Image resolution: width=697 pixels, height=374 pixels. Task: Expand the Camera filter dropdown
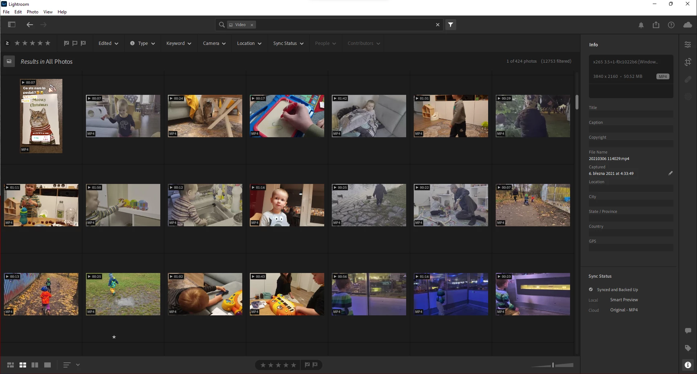214,43
